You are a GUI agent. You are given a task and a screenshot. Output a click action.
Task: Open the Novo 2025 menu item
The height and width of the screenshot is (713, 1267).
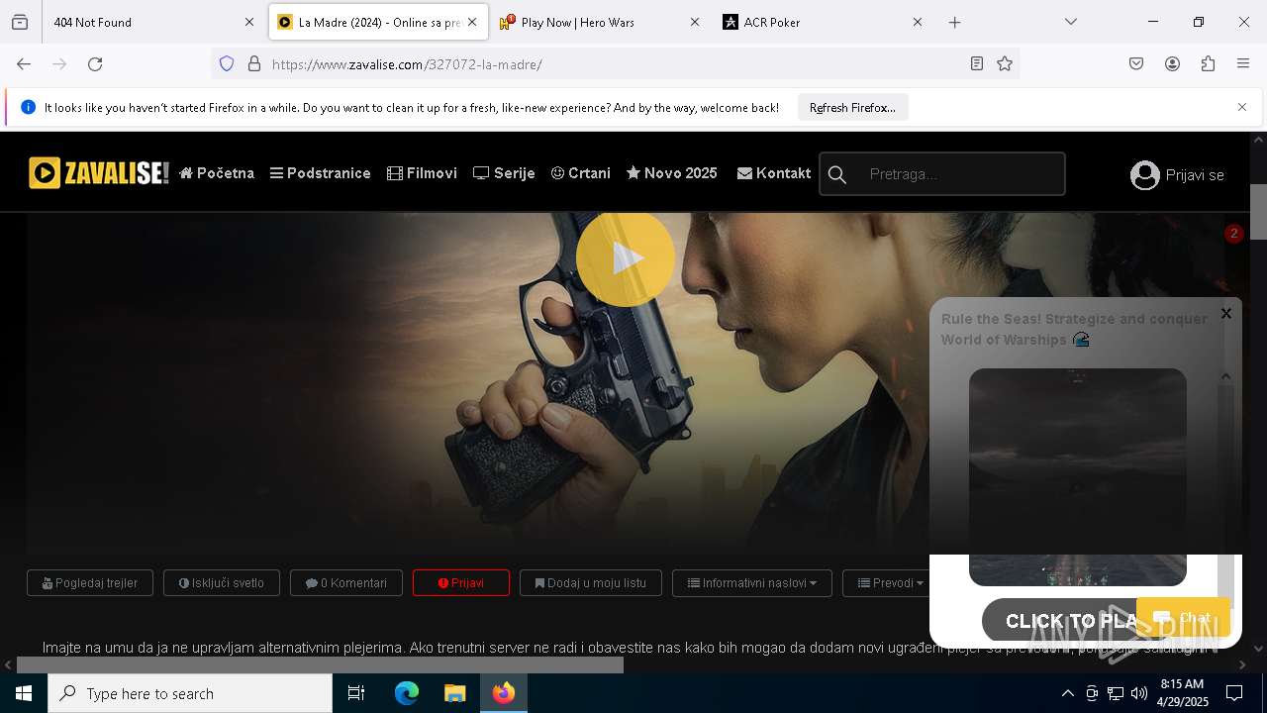click(672, 173)
